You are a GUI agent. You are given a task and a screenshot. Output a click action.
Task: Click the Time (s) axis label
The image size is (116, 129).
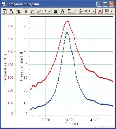click(x=71, y=124)
